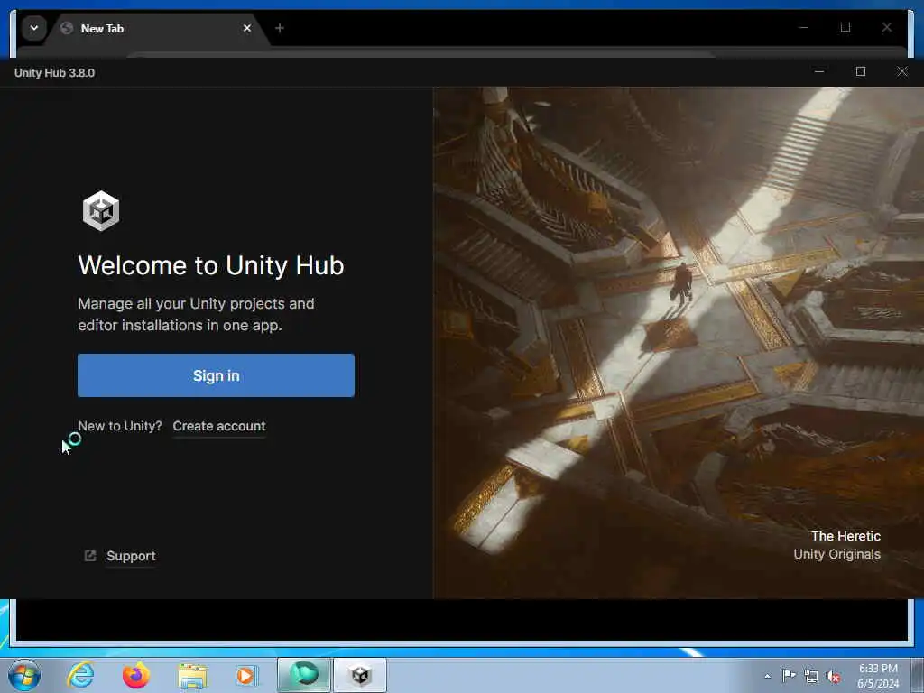Open the Windows Start menu orb

coord(24,675)
